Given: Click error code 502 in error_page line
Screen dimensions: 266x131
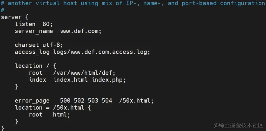Looking at the screenshot, I should [x=79, y=101].
